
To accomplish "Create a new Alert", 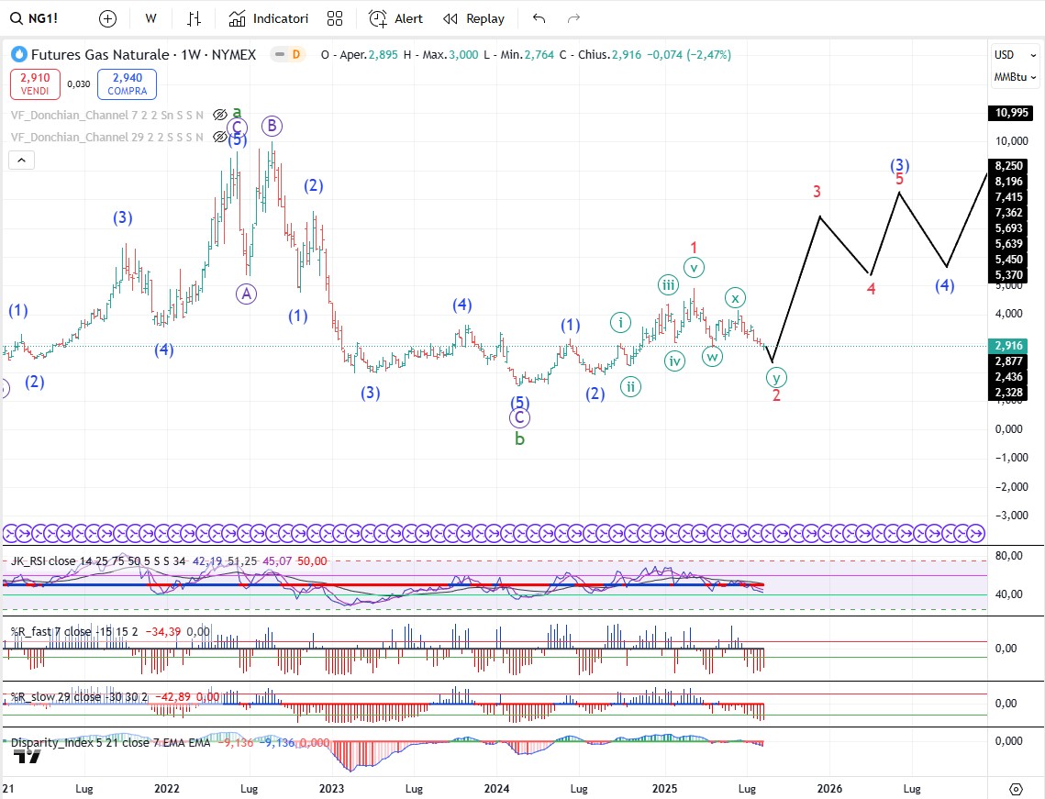I will point(396,18).
